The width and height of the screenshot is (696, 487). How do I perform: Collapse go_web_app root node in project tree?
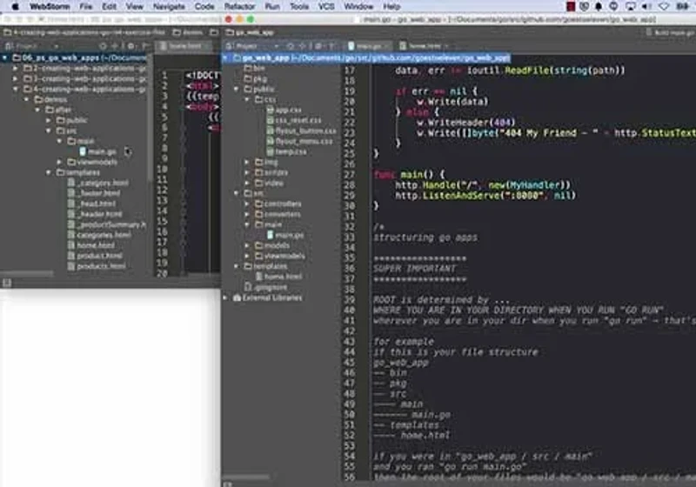[225, 57]
